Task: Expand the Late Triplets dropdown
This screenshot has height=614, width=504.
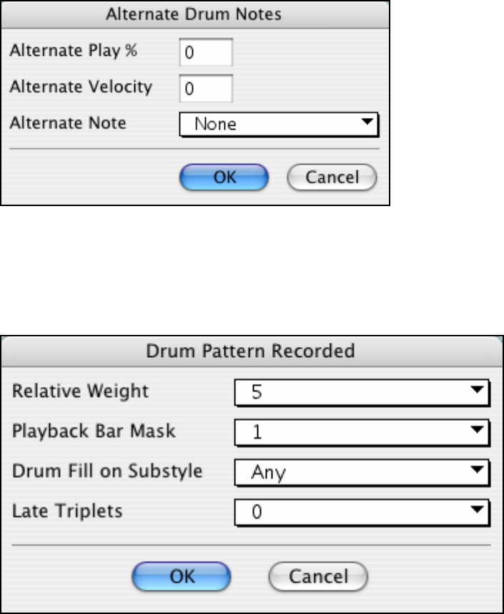Action: click(362, 512)
